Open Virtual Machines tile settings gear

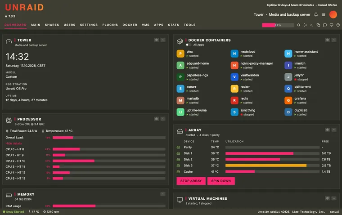[328, 198]
